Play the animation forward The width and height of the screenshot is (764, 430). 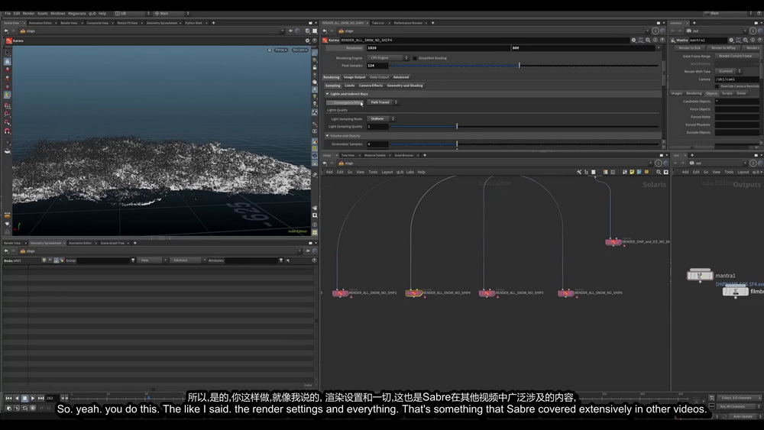click(x=33, y=399)
